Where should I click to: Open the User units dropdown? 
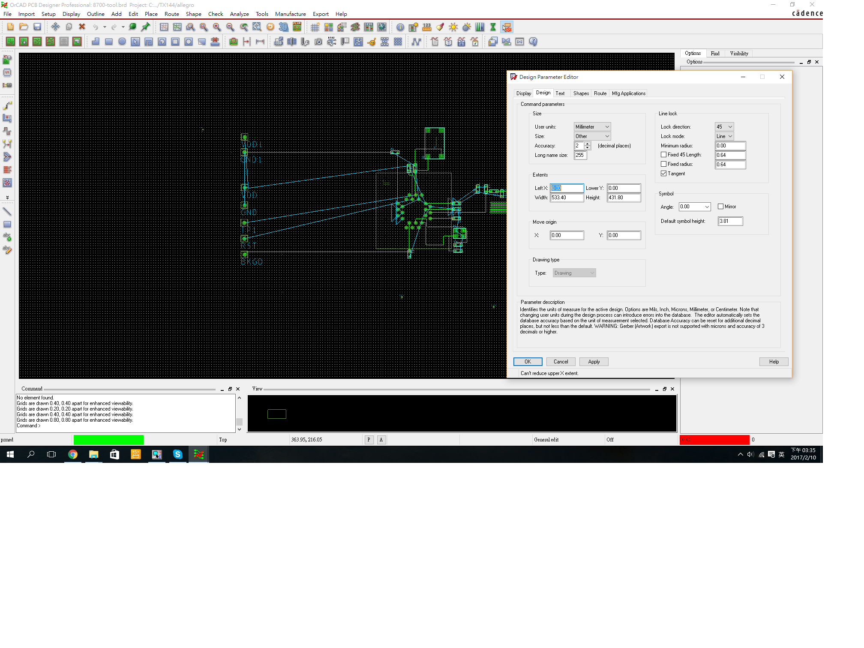(x=592, y=127)
